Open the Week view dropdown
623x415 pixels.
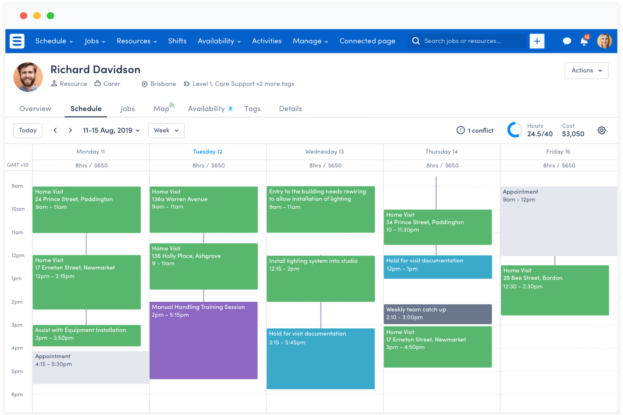coord(167,130)
